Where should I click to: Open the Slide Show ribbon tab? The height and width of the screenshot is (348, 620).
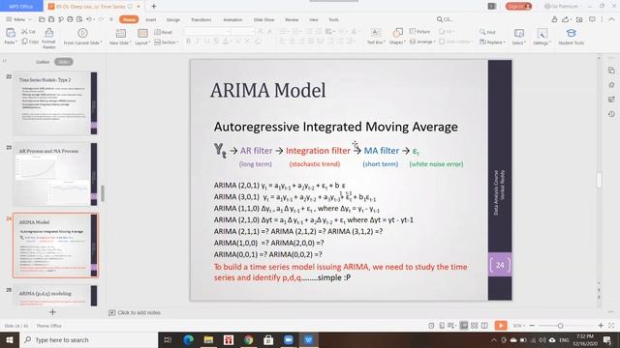[263, 19]
